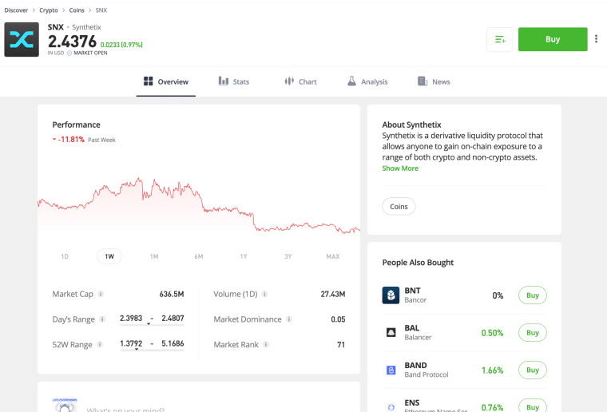Click the Synthetix SNX logo icon

(x=22, y=39)
